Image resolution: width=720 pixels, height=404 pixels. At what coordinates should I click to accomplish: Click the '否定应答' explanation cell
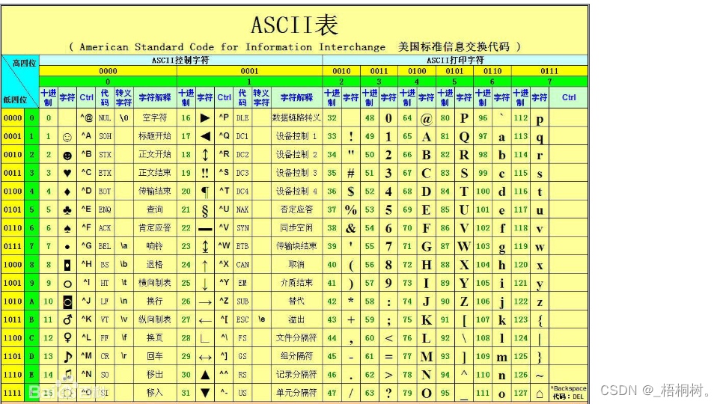pyautogui.click(x=296, y=209)
